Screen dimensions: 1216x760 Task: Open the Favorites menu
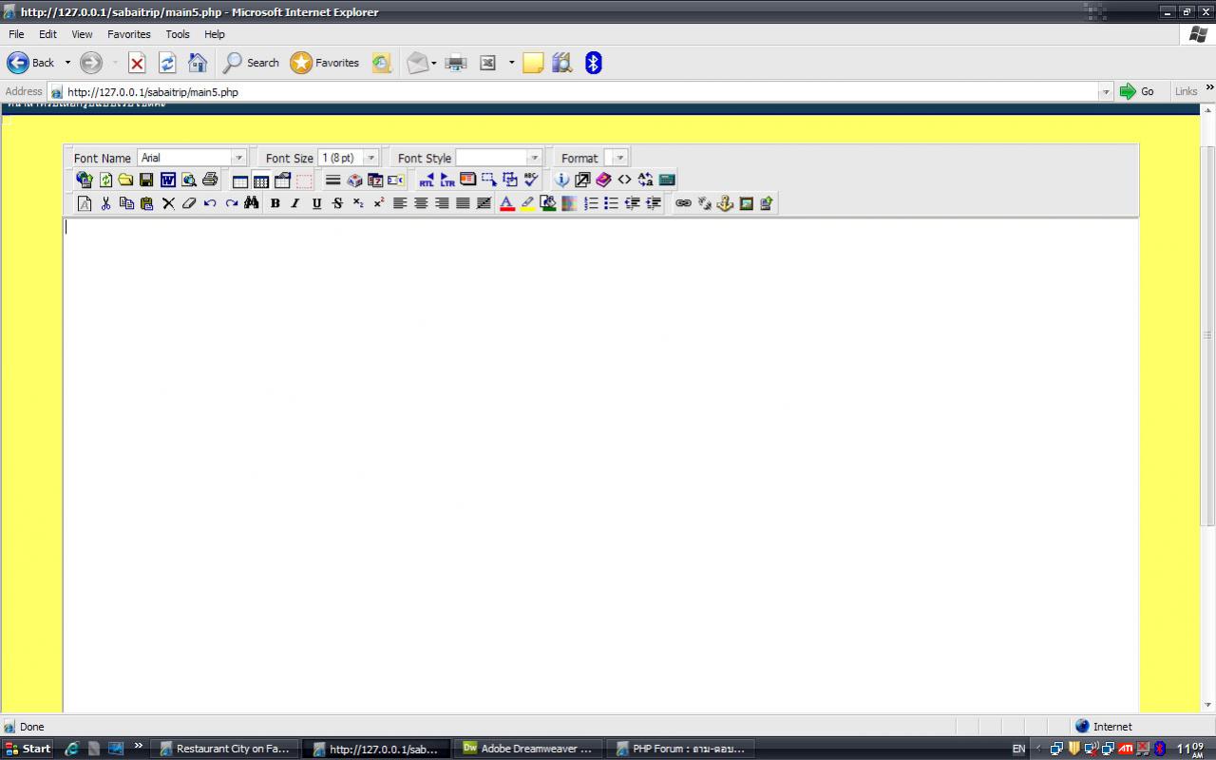129,34
